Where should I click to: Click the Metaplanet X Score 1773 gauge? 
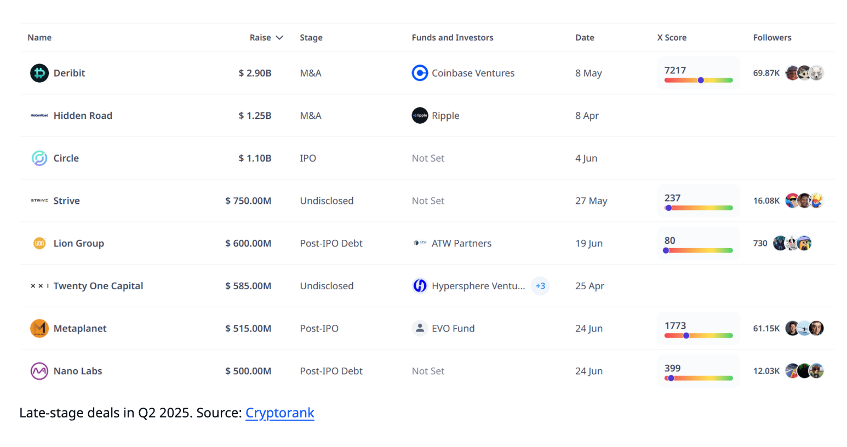pyautogui.click(x=699, y=329)
